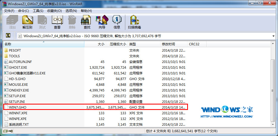Click the Virus Scan (扫描病毒) icon
The width and height of the screenshot is (278, 136).
134,22
